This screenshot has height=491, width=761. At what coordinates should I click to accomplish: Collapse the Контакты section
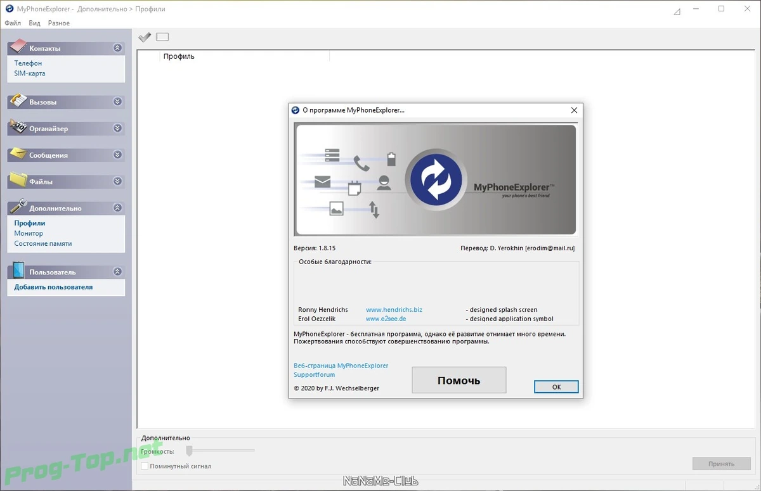pyautogui.click(x=117, y=48)
